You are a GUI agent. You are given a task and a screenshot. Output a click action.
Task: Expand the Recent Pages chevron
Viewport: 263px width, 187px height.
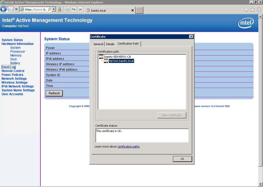click(x=16, y=9)
